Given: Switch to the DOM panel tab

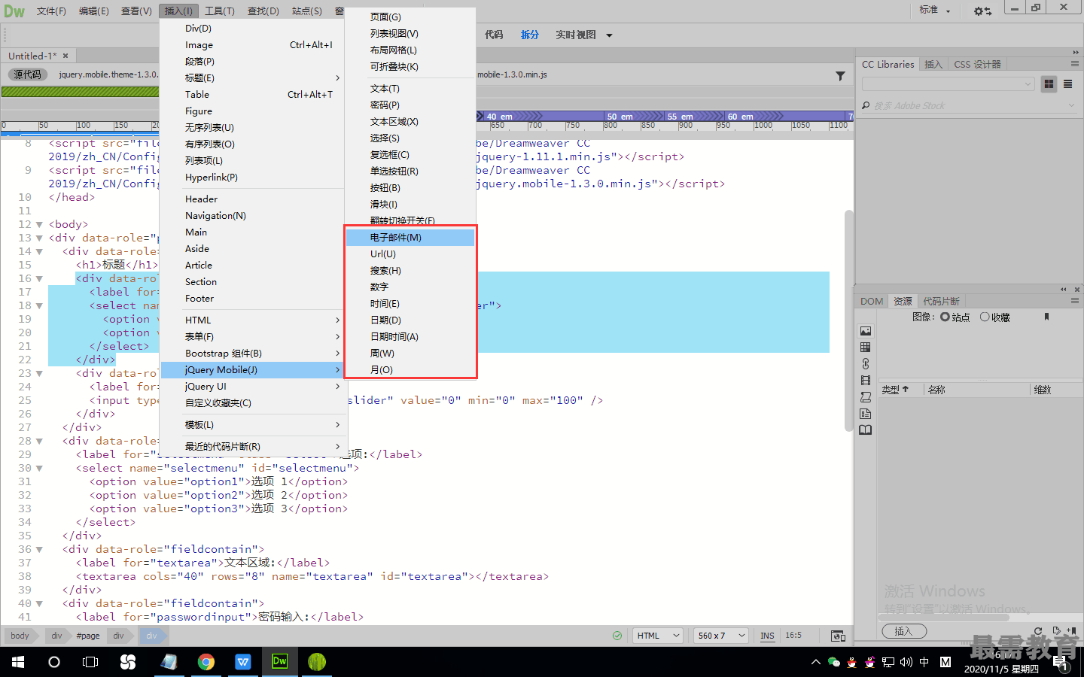Looking at the screenshot, I should [x=872, y=301].
